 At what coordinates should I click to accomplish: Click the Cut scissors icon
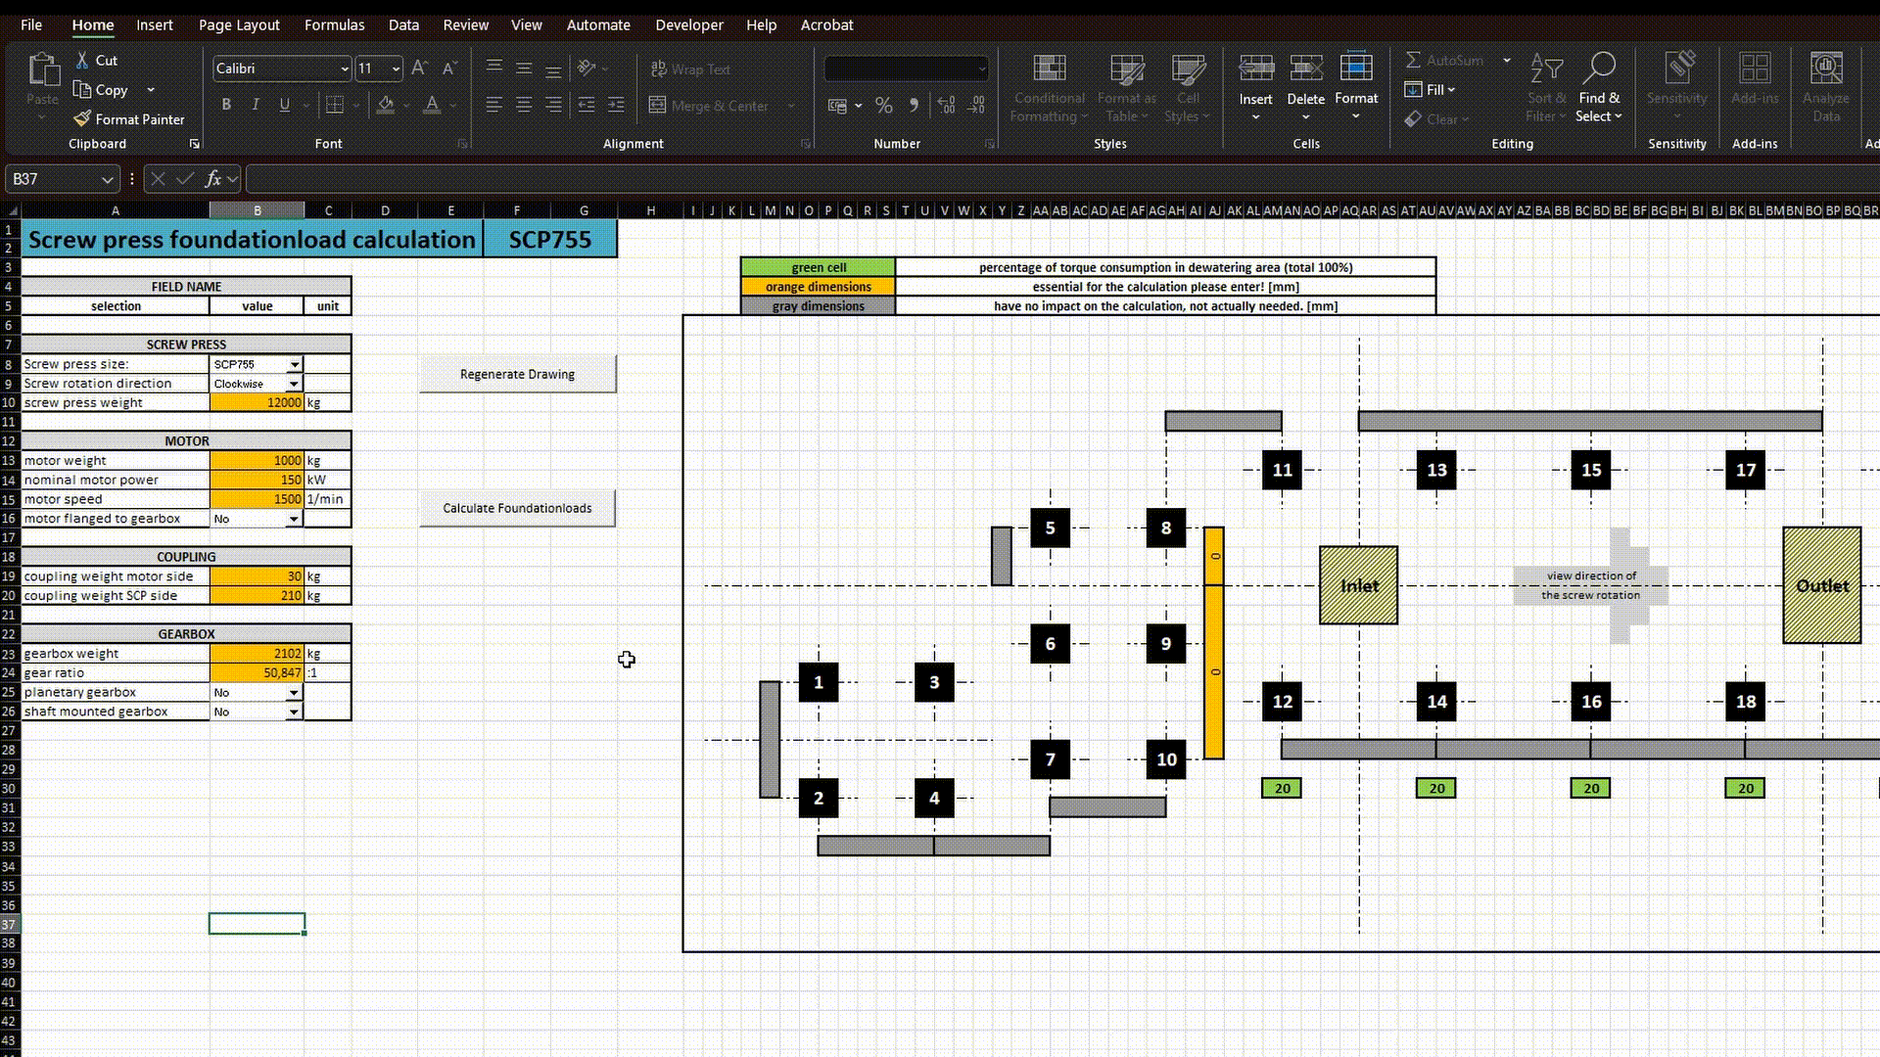click(82, 61)
